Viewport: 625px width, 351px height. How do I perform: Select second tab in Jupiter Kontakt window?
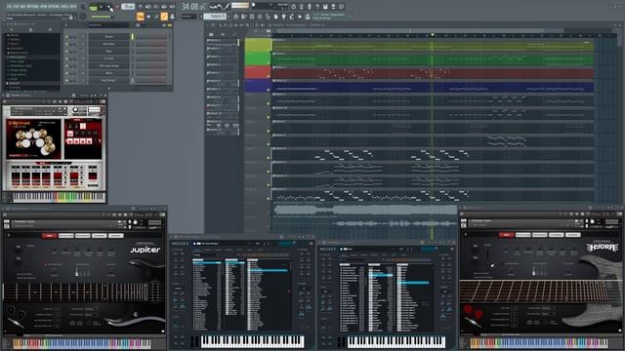[66, 236]
